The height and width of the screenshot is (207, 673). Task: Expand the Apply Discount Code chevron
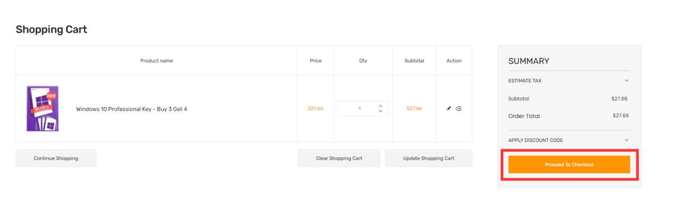[x=626, y=140]
